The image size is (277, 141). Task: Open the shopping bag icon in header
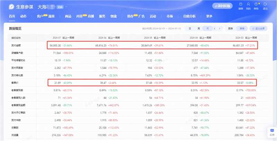[x=241, y=4]
